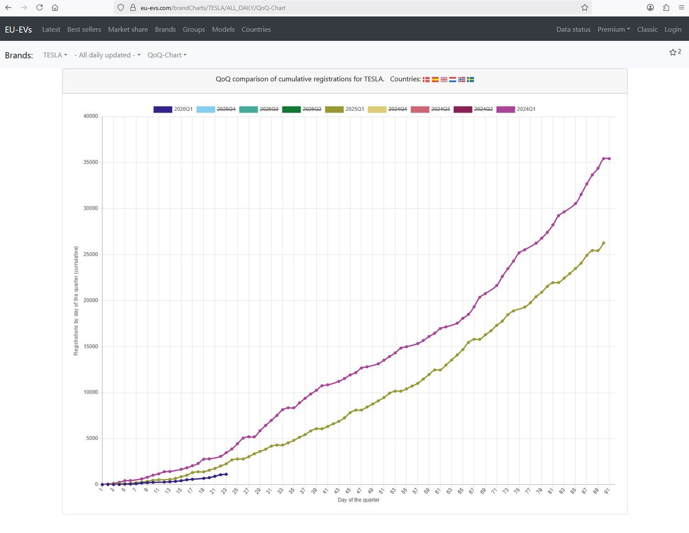Image resolution: width=689 pixels, height=533 pixels.
Task: Click the Denmark flag icon
Action: [x=426, y=79]
